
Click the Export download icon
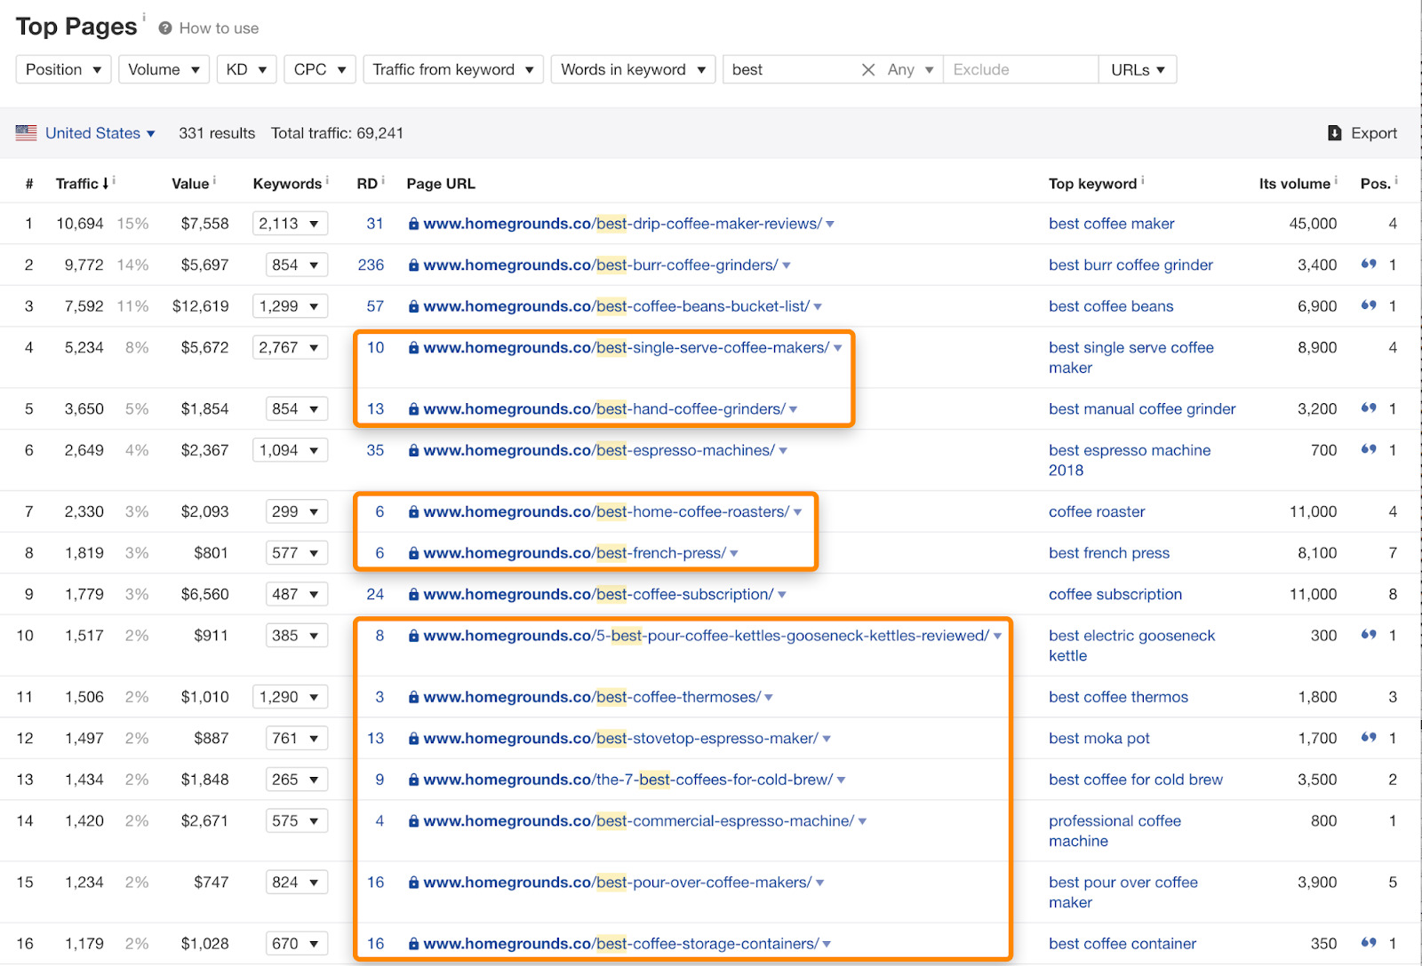1334,133
